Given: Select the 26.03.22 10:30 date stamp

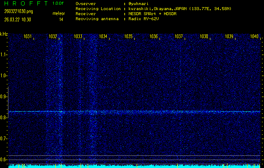Looking at the screenshot, I should (17, 19).
